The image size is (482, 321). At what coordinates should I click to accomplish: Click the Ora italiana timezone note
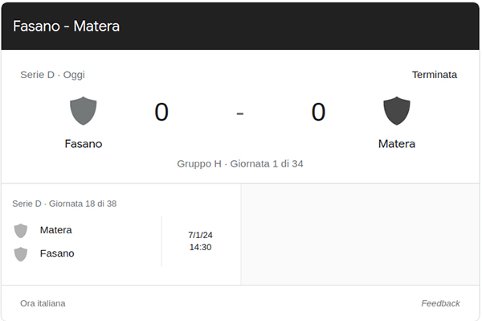click(x=43, y=303)
